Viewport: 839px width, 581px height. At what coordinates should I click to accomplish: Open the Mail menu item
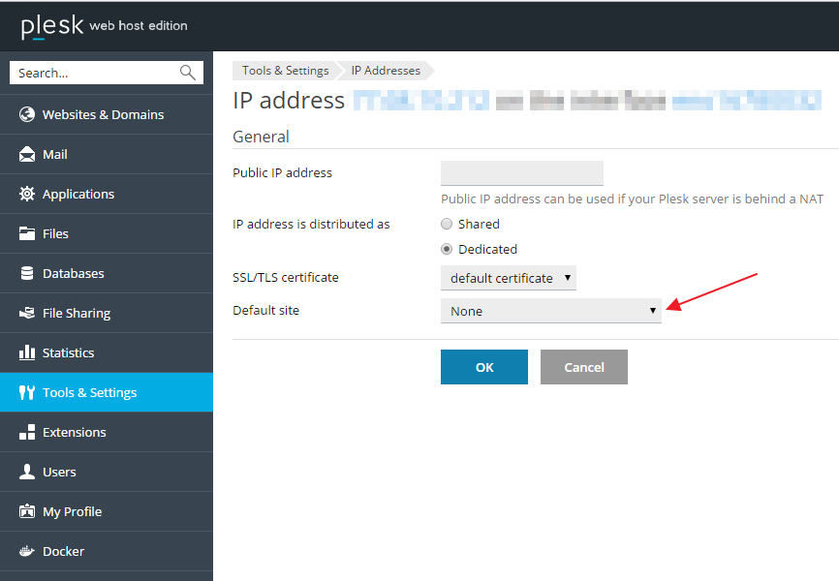(107, 154)
